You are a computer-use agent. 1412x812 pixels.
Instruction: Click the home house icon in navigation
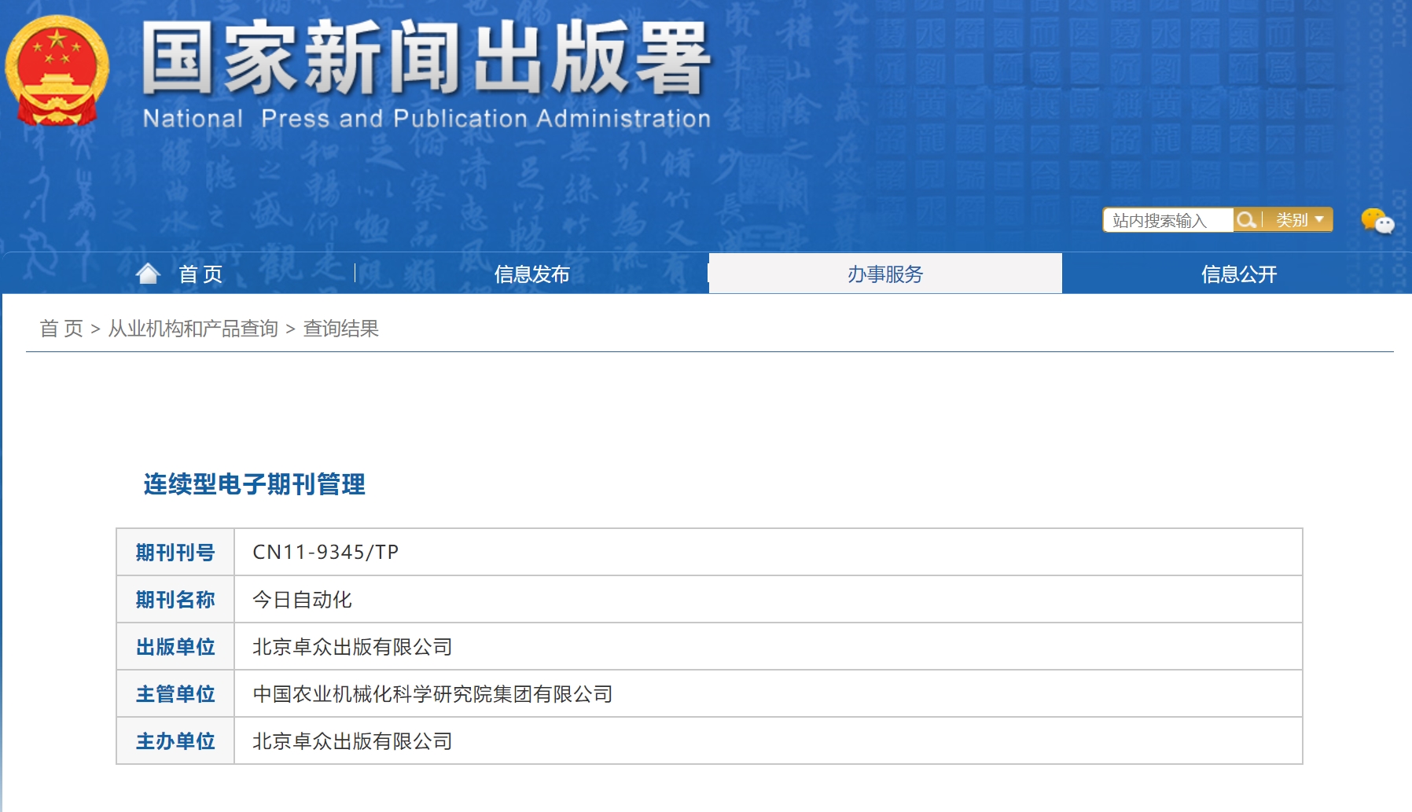coord(148,274)
